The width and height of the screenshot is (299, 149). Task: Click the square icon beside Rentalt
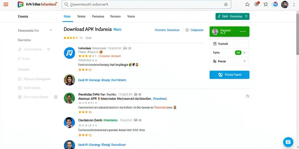(215, 44)
